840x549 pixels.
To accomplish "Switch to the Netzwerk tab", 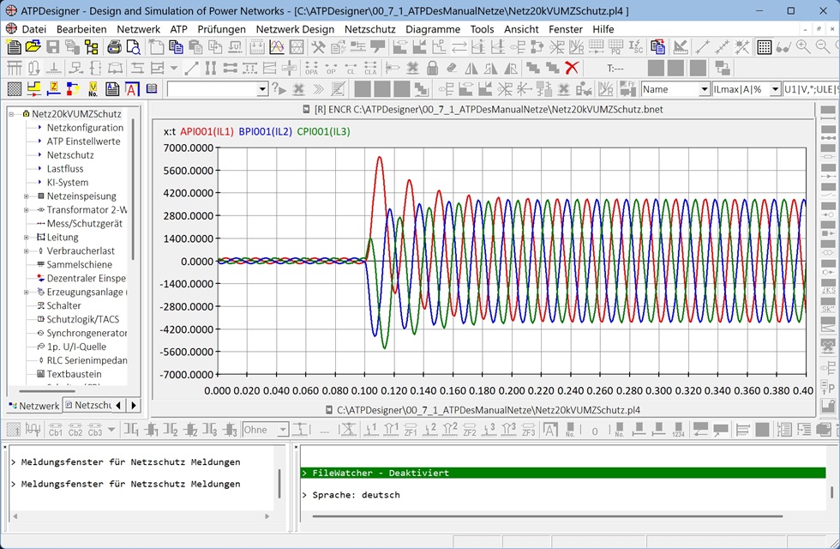I will pos(33,406).
